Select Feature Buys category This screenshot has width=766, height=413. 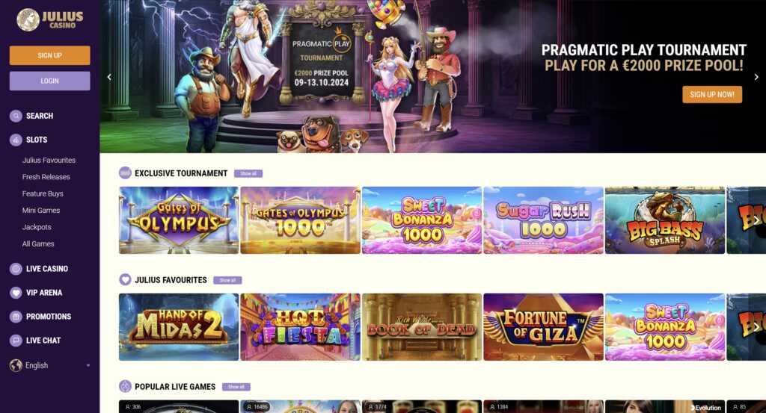tap(43, 193)
